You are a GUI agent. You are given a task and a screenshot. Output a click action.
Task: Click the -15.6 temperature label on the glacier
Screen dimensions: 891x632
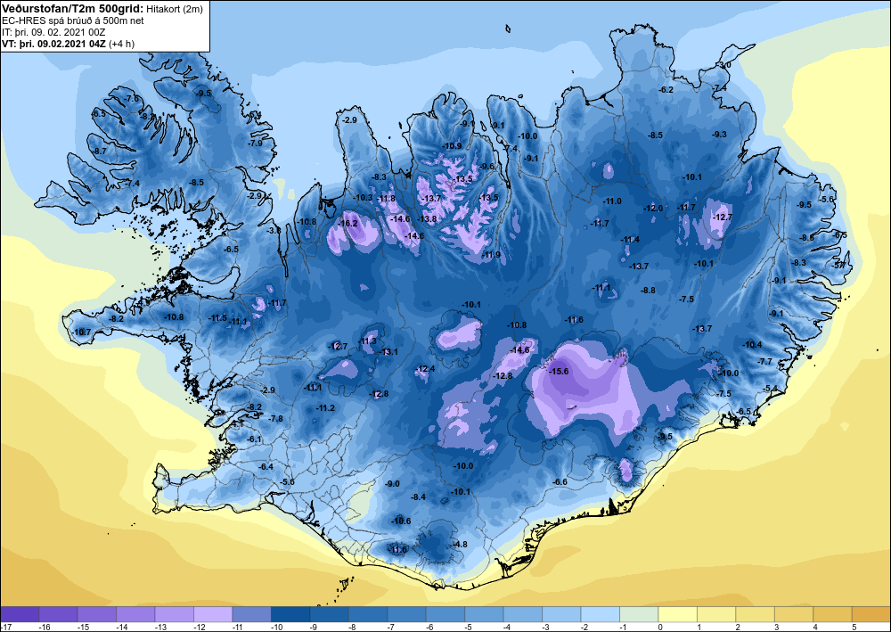point(560,371)
